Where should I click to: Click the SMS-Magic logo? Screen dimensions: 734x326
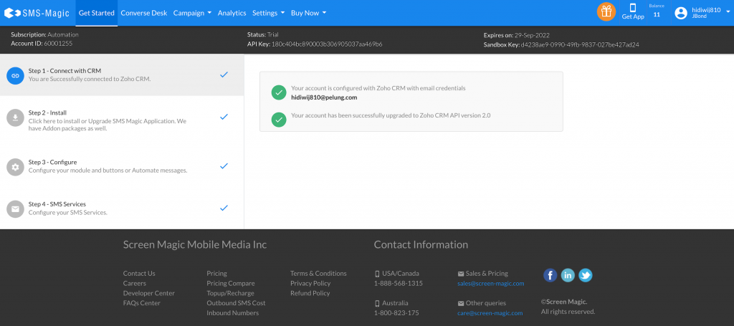tap(37, 13)
